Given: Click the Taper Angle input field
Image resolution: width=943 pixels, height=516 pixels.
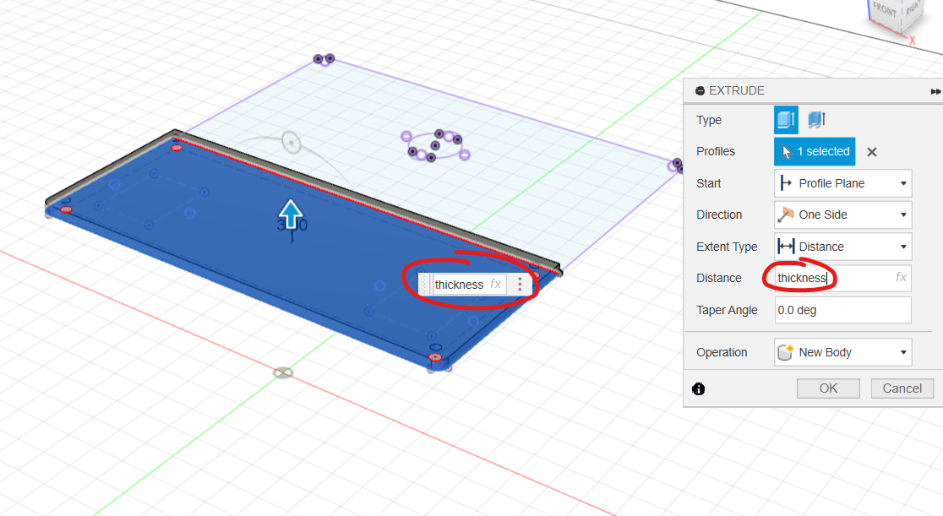Looking at the screenshot, I should point(842,310).
